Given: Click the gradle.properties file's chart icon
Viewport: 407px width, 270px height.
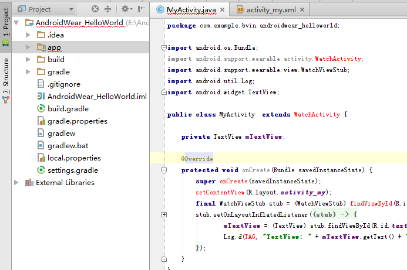Looking at the screenshot, I should (x=41, y=121).
